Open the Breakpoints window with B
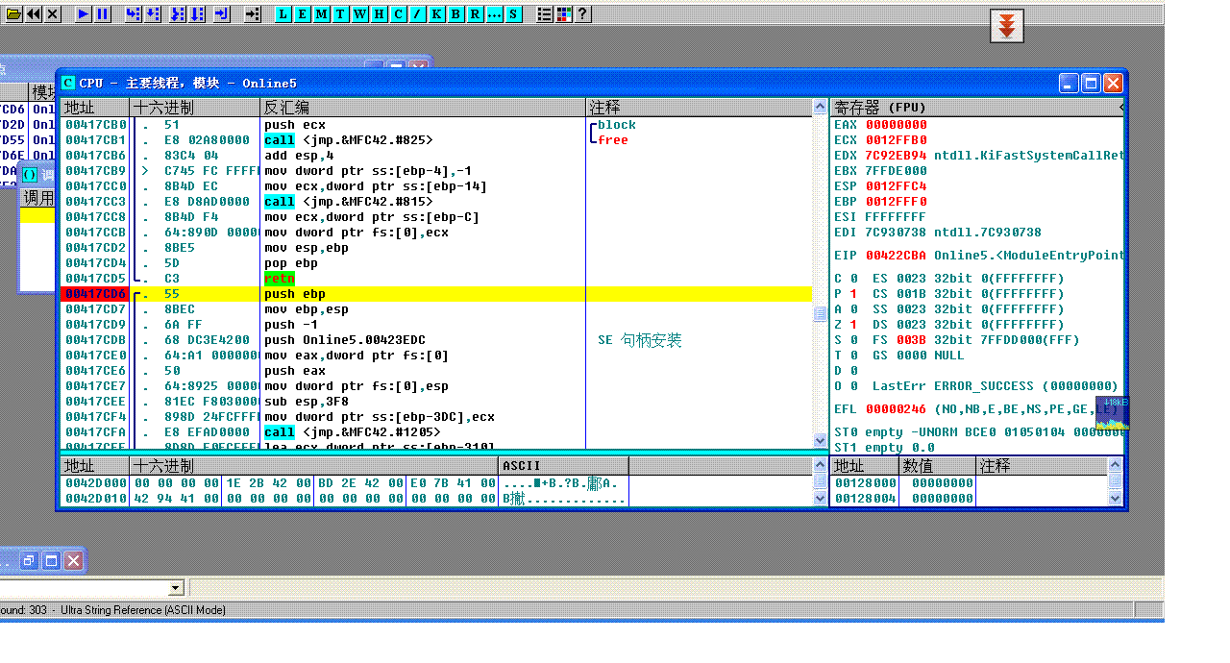Viewport: 1230px width, 663px height. 455,14
